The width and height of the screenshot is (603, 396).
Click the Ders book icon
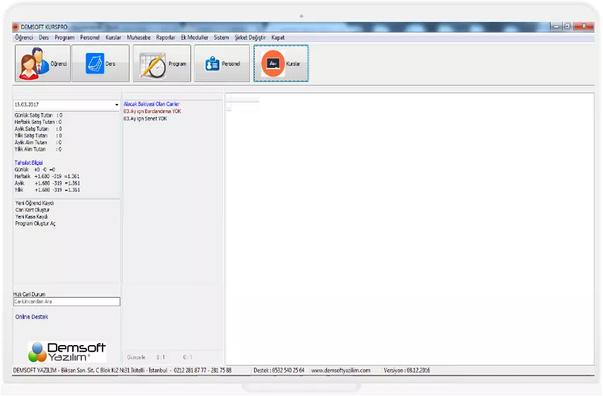coord(94,64)
